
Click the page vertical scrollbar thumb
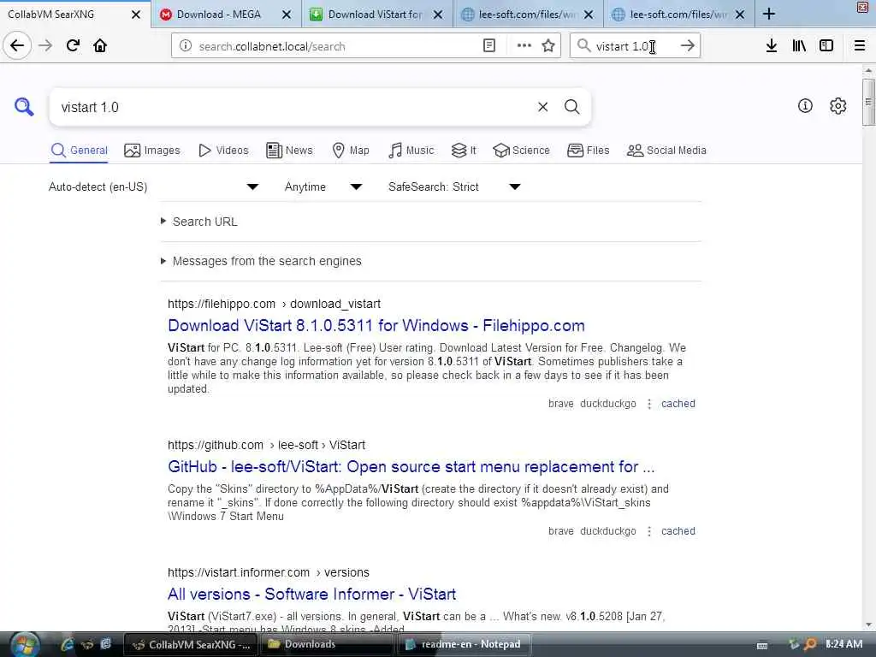(867, 102)
